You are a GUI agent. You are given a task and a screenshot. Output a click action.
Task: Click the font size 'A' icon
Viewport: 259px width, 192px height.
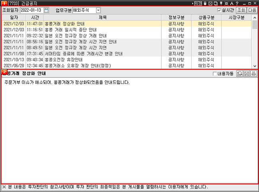tap(231, 3)
